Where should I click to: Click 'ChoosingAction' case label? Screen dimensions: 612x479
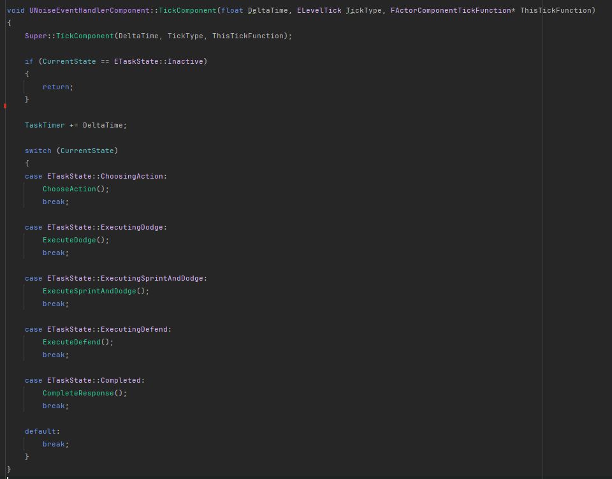pyautogui.click(x=132, y=177)
